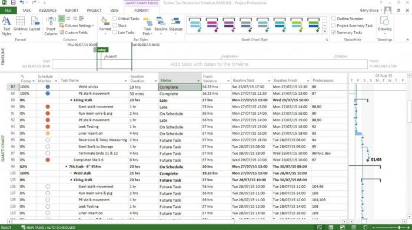The image size is (412, 230).
Task: Open the Status column filter dropdown
Action: point(198,81)
